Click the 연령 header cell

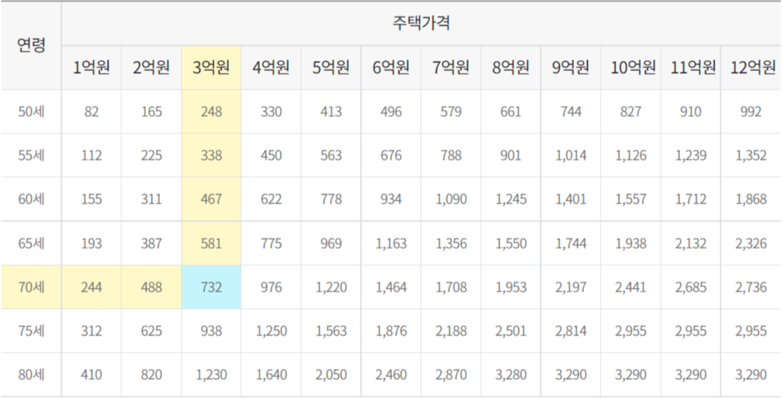point(30,45)
